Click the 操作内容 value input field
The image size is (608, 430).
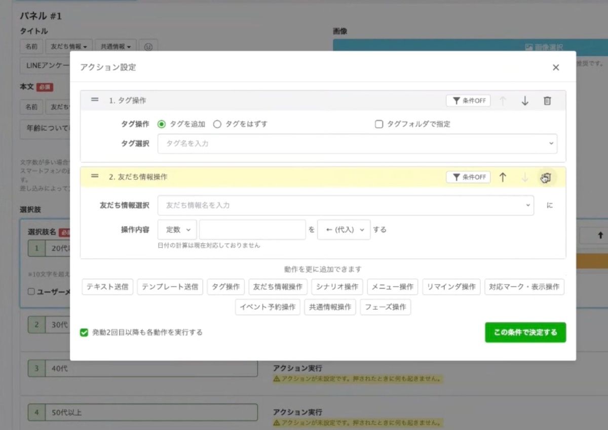tap(252, 230)
